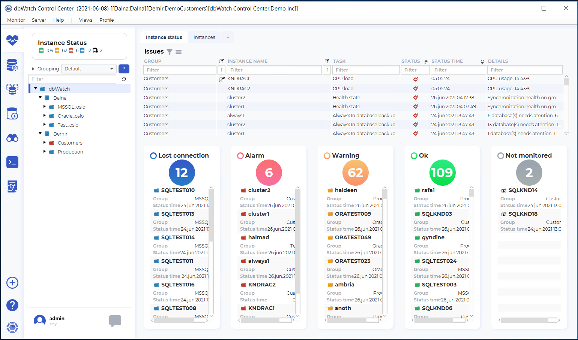Expand the Production tree node
578x340 pixels.
[45, 152]
